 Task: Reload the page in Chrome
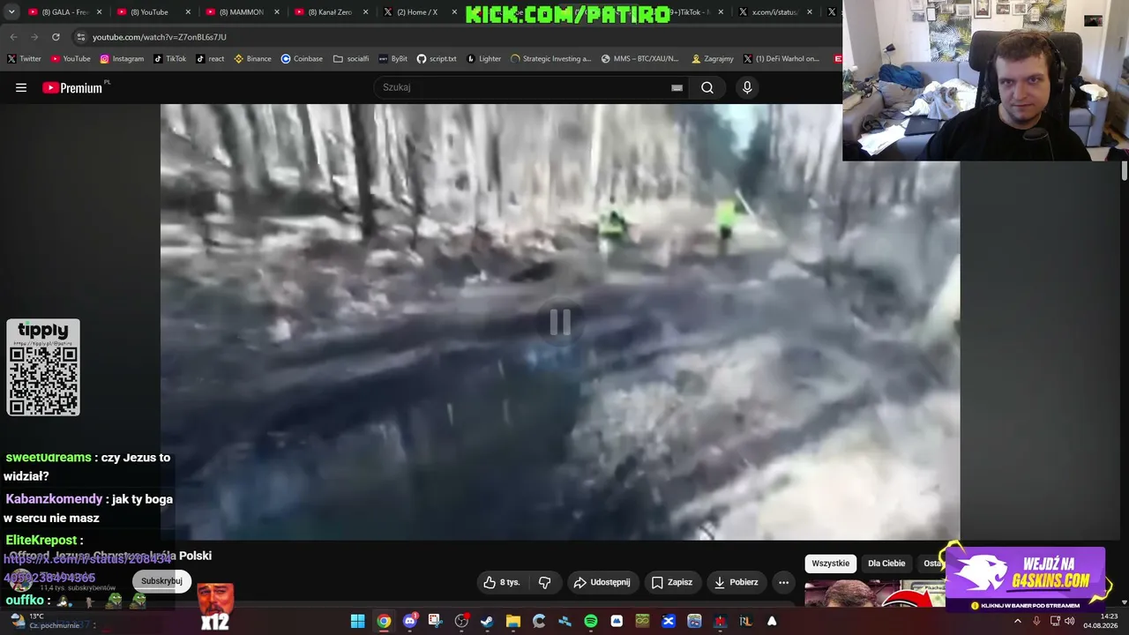[56, 37]
